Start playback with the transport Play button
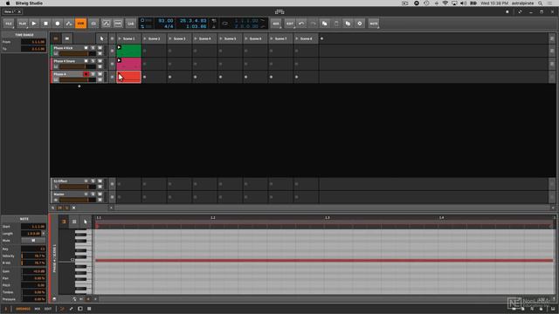 click(x=34, y=24)
